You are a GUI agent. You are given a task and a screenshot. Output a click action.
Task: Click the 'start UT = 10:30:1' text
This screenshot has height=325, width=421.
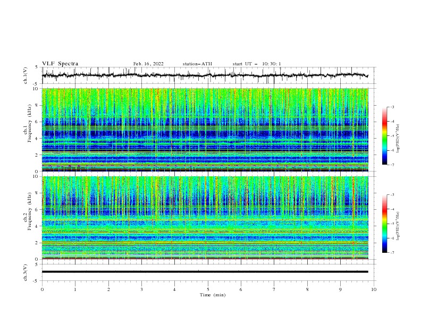coord(257,64)
